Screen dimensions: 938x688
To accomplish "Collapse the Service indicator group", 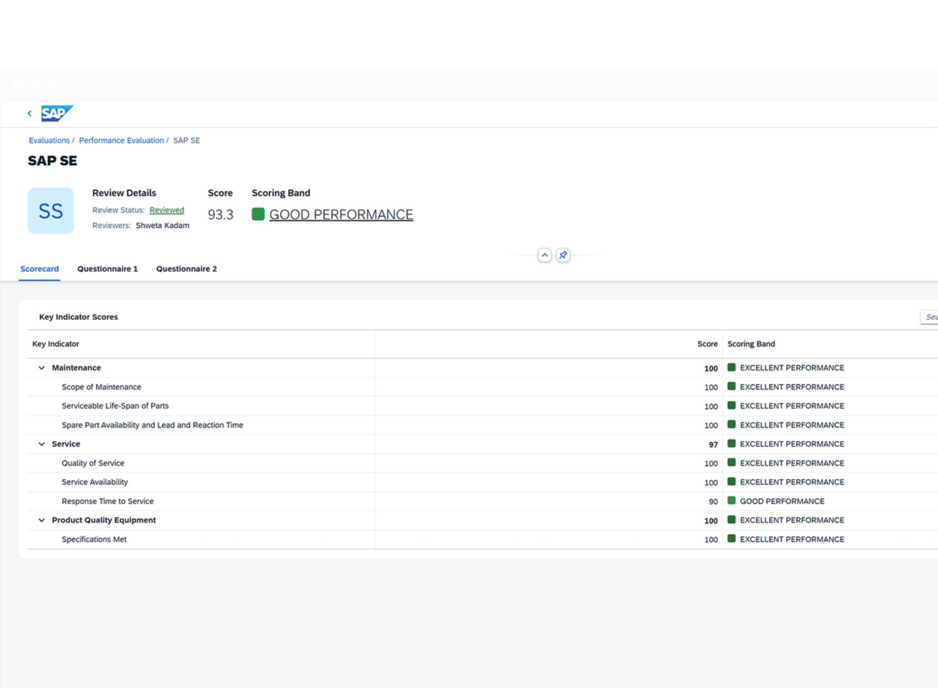I will click(x=42, y=444).
